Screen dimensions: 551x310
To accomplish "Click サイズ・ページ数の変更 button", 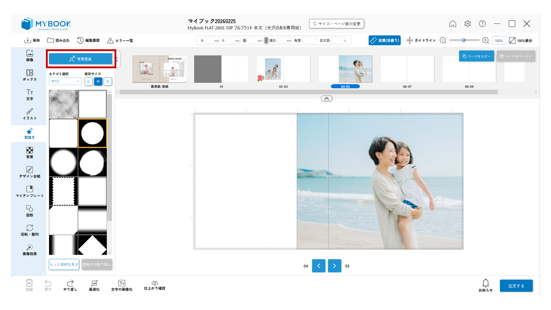I will (336, 24).
